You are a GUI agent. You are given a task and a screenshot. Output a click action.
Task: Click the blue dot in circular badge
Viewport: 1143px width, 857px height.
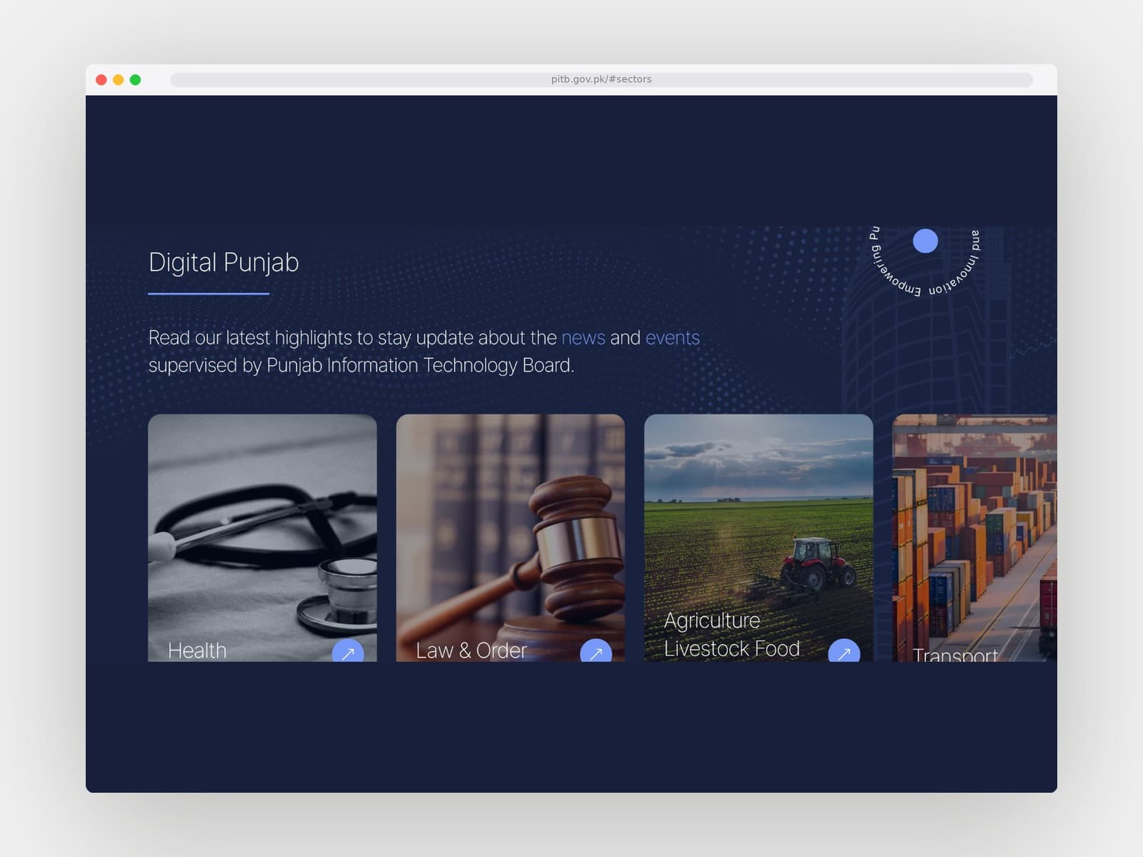[925, 241]
